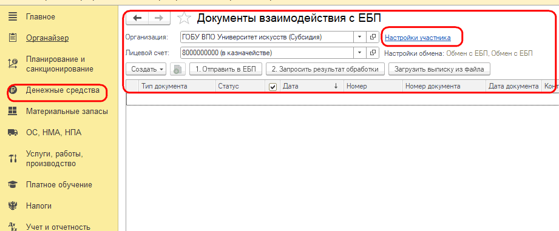Sort by the Номер column header
The image size is (559, 231).
tap(373, 87)
